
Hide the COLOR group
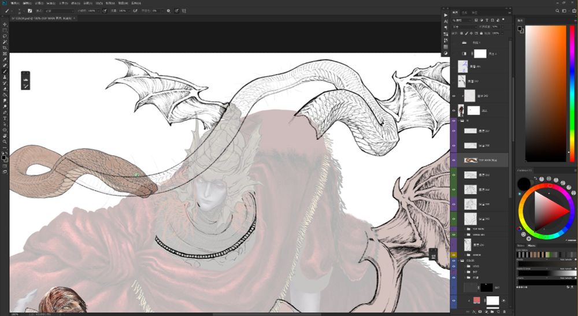[454, 261]
